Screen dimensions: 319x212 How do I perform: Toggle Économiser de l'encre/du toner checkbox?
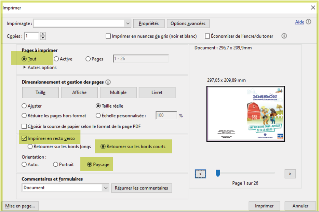point(207,36)
